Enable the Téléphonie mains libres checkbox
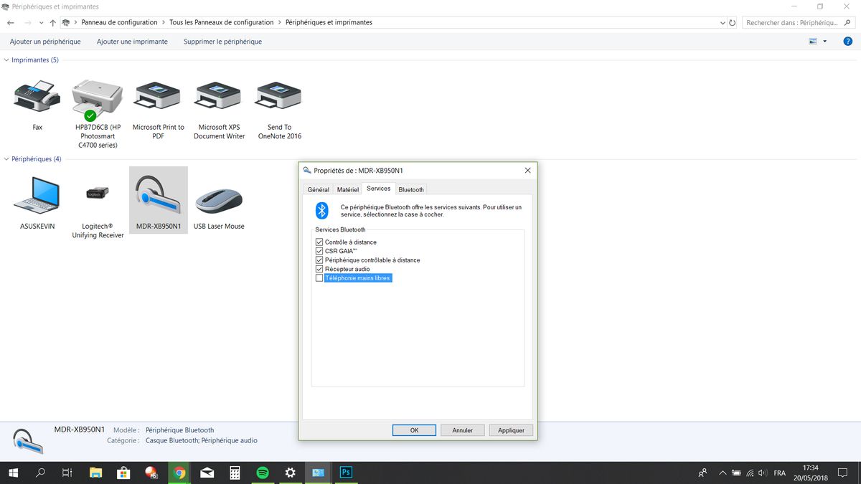Viewport: 861px width, 484px height. pos(320,278)
